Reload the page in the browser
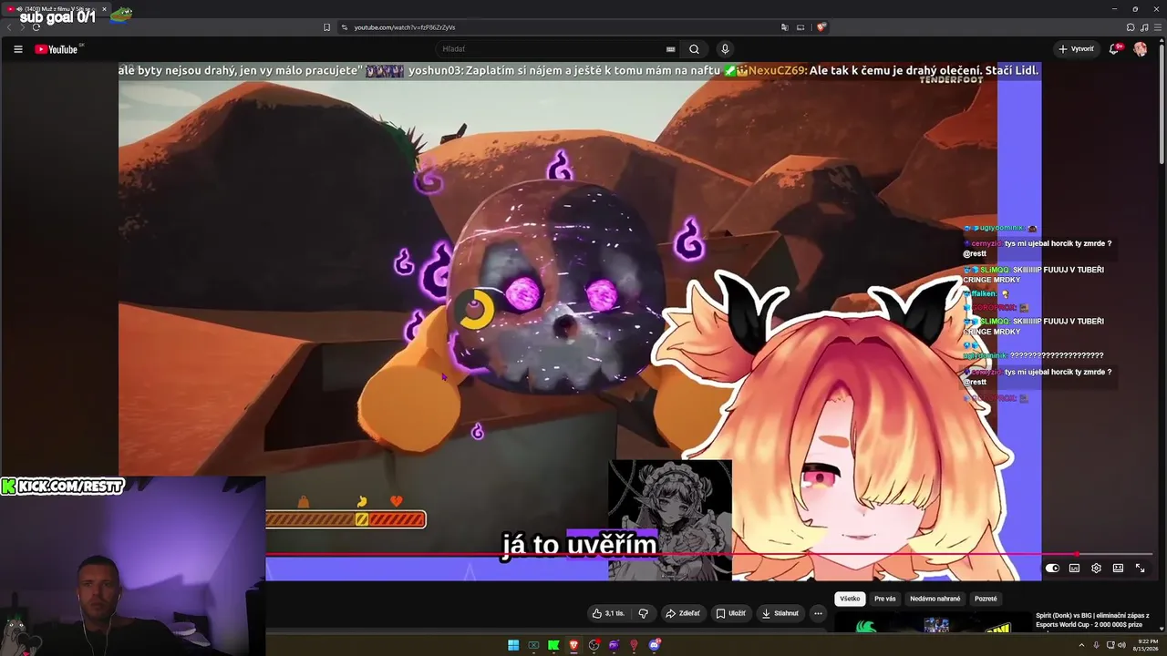Image resolution: width=1167 pixels, height=656 pixels. pos(36,27)
